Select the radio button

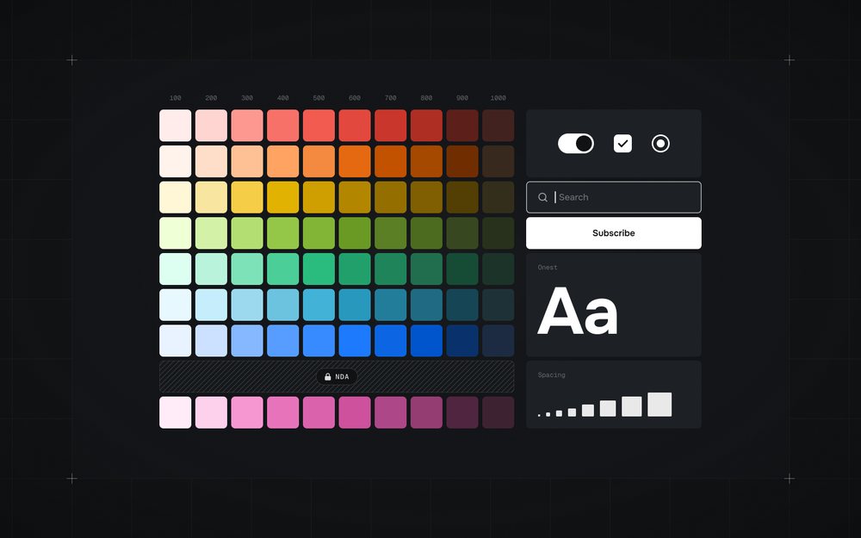pyautogui.click(x=660, y=143)
